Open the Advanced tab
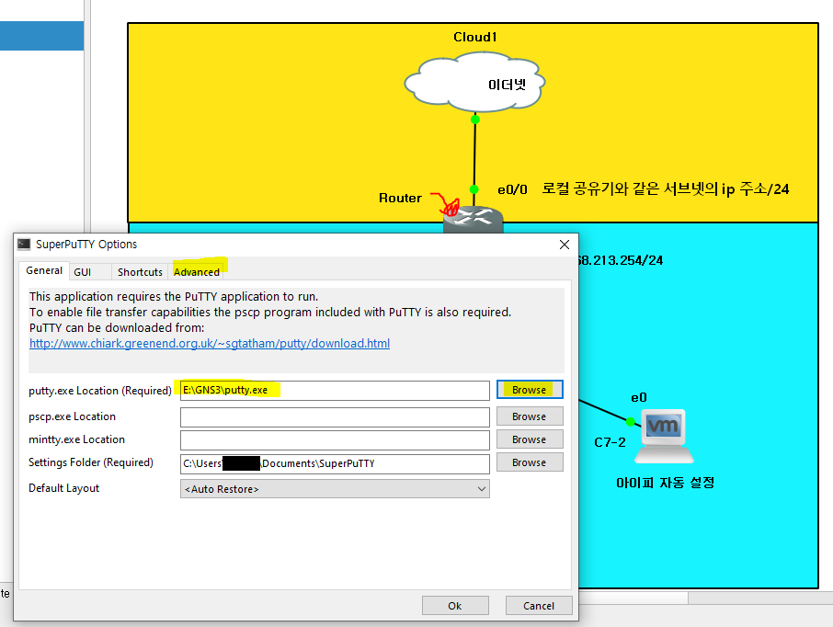The width and height of the screenshot is (833, 627). (x=197, y=272)
